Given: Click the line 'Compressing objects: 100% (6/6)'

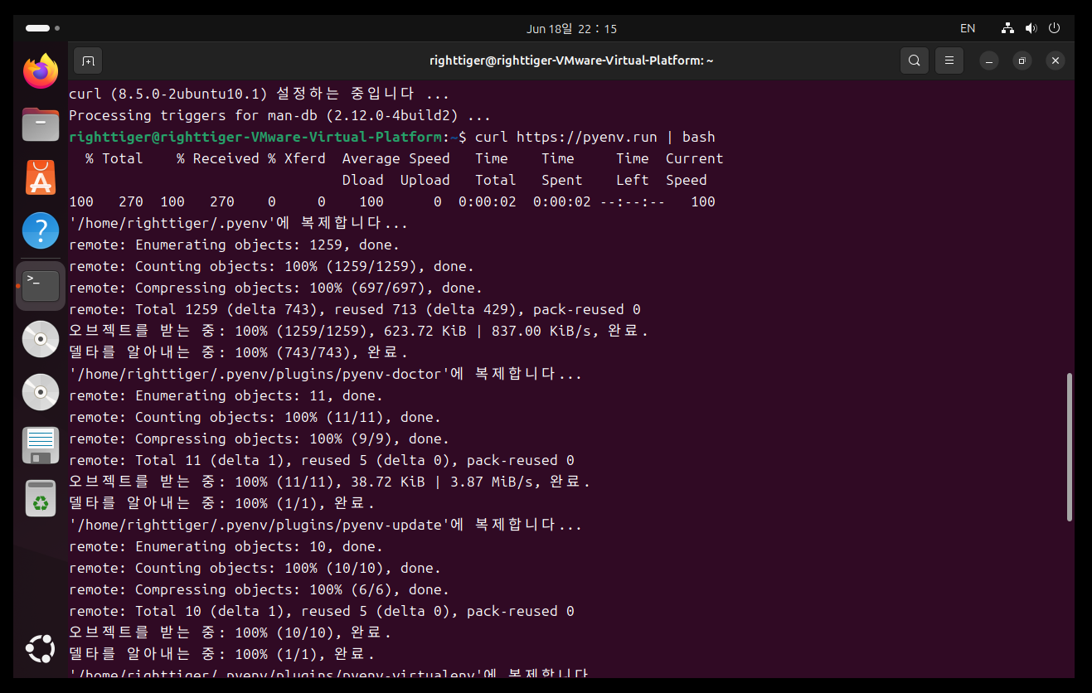Looking at the screenshot, I should (268, 589).
